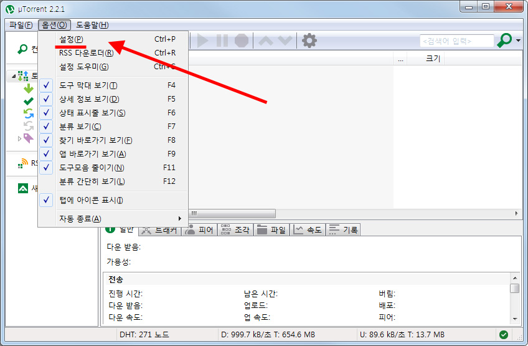
Task: Toggle 탭에 아이콘 표시(I) option
Action: (x=113, y=200)
